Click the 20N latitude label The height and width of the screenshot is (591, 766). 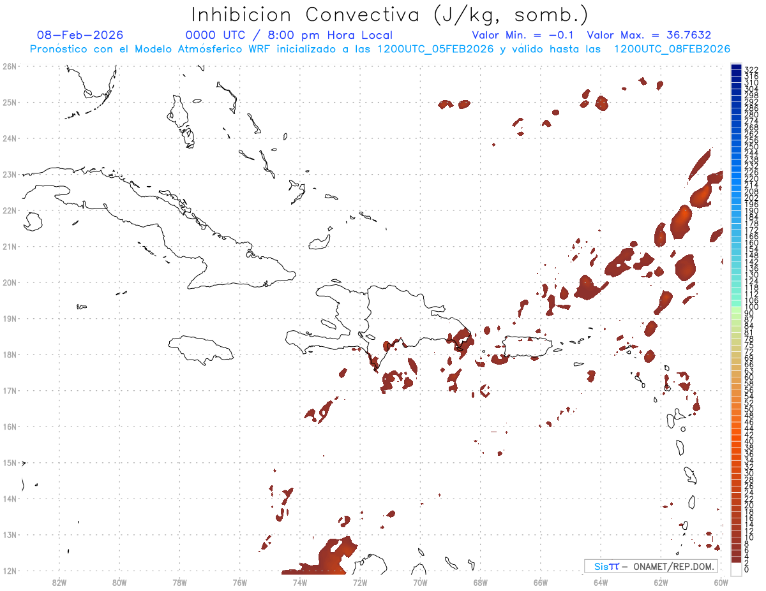tap(10, 282)
